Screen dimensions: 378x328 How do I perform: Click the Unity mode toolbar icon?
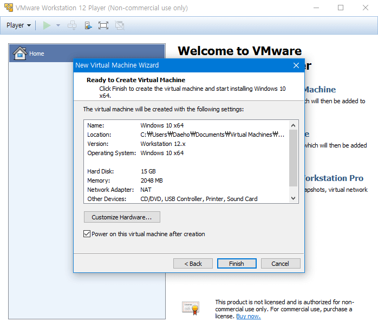120,25
